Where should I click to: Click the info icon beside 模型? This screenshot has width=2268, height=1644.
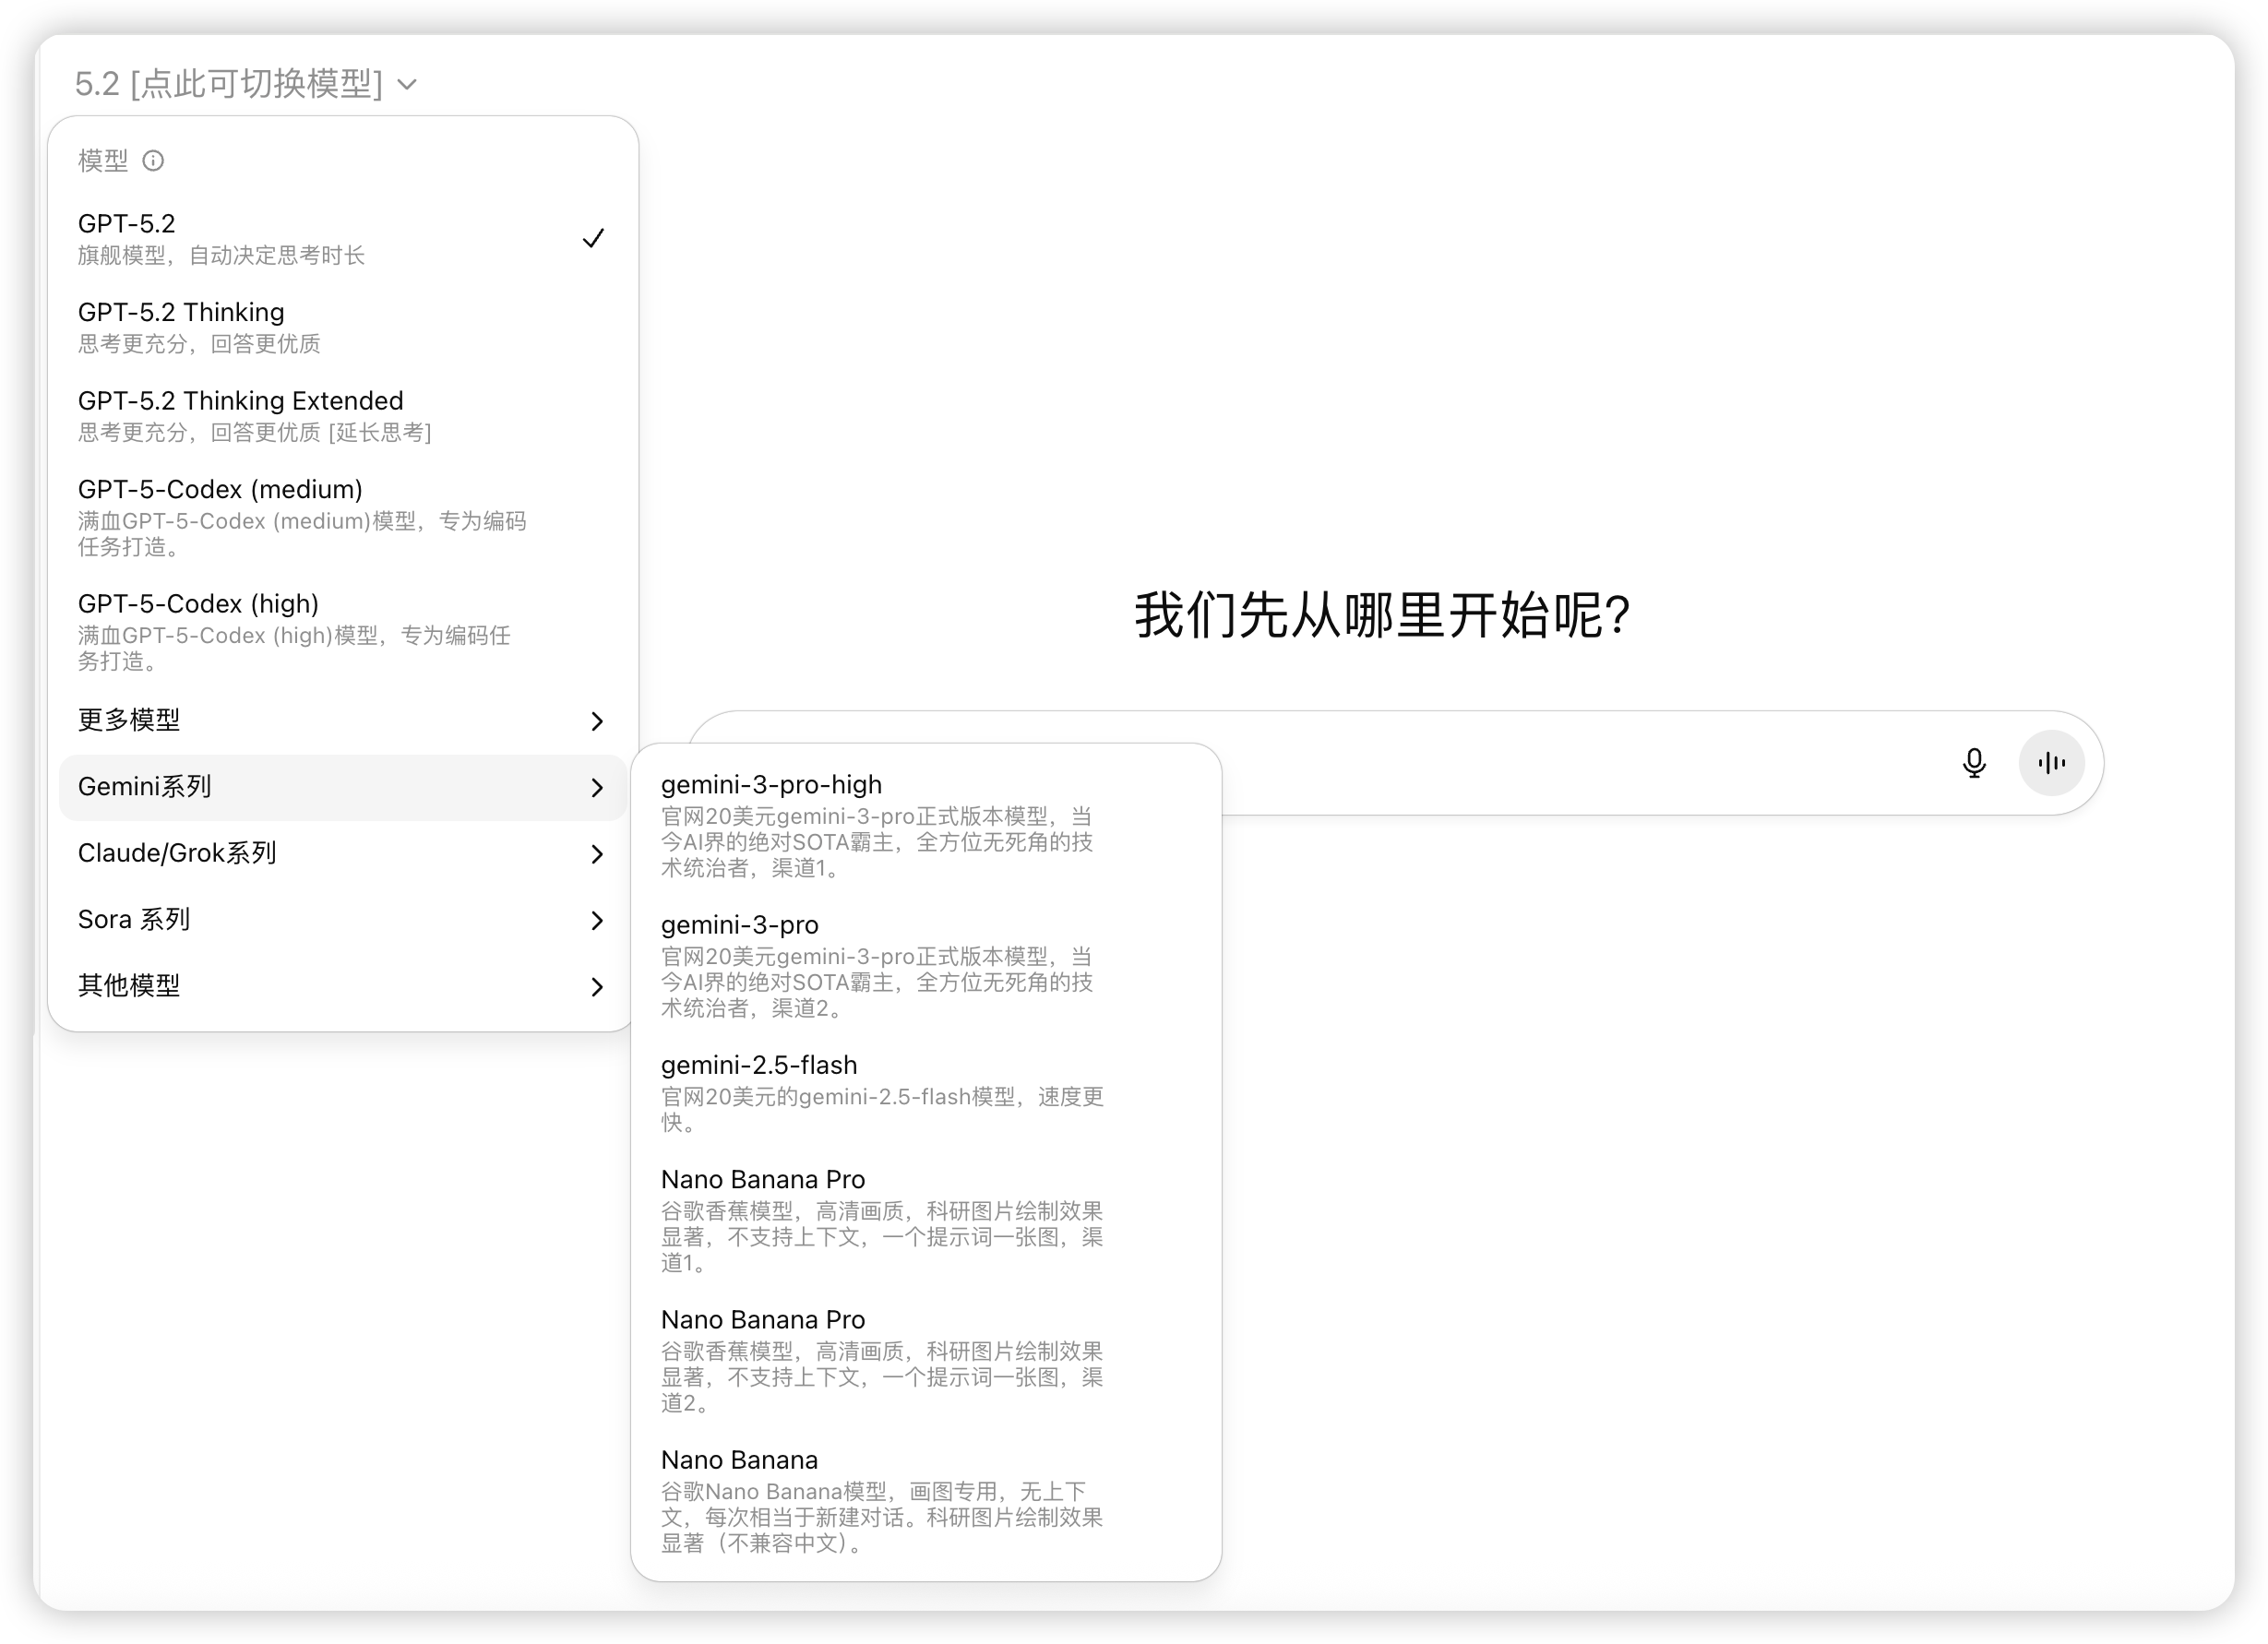(153, 161)
